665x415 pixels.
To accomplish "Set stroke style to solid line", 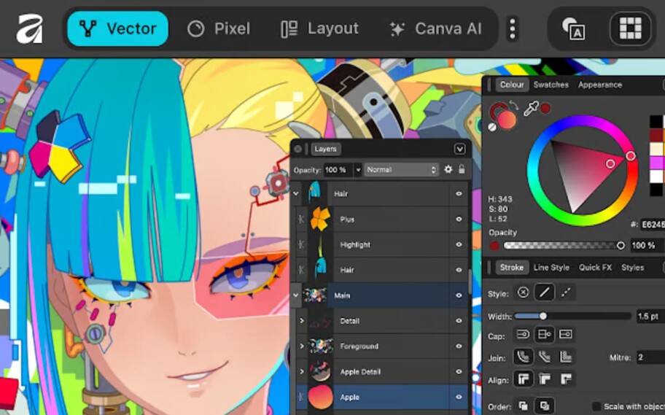I will [x=544, y=292].
